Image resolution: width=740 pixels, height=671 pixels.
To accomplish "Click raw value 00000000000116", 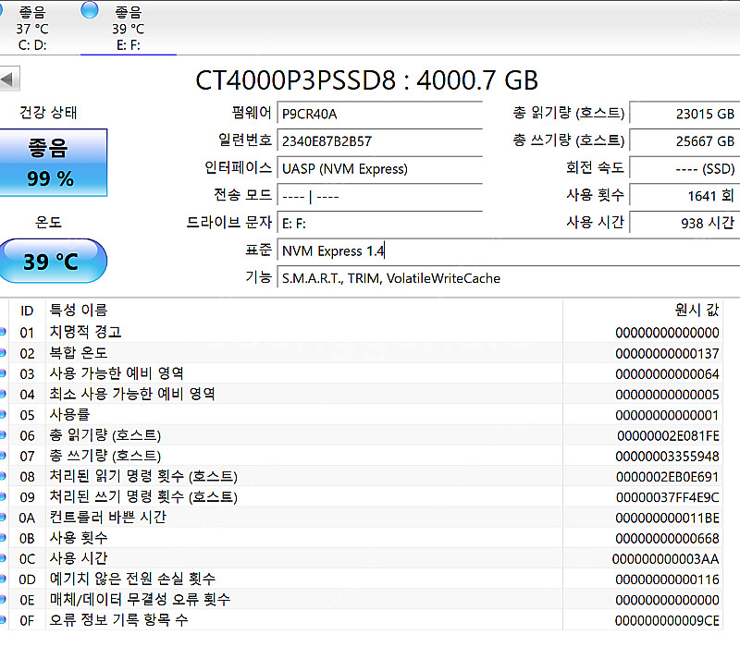I will click(667, 579).
